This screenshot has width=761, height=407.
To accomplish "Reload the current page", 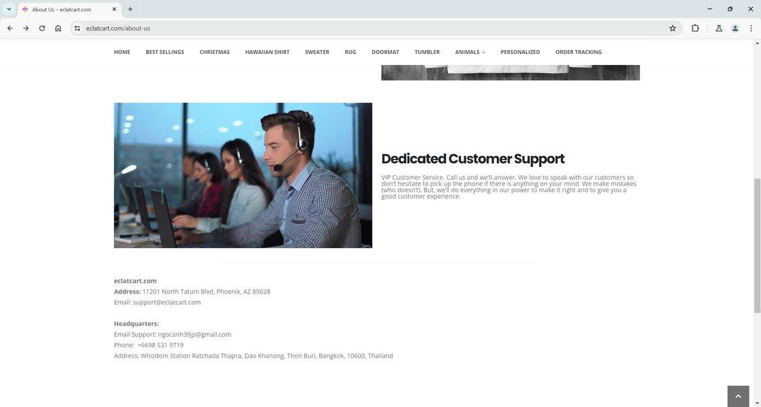I will point(41,28).
